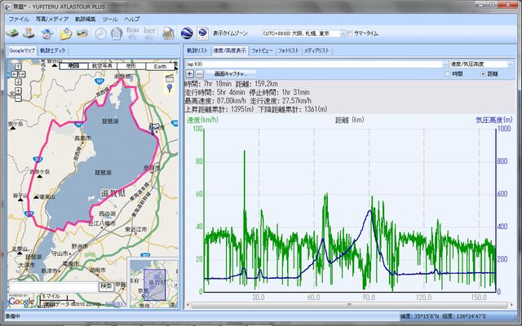Click the map search input field
The width and height of the screenshot is (522, 326).
(x=54, y=287)
